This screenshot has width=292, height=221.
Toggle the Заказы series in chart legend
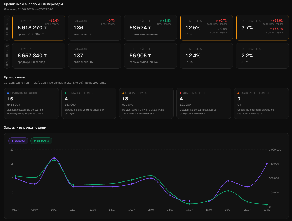(x=18, y=141)
